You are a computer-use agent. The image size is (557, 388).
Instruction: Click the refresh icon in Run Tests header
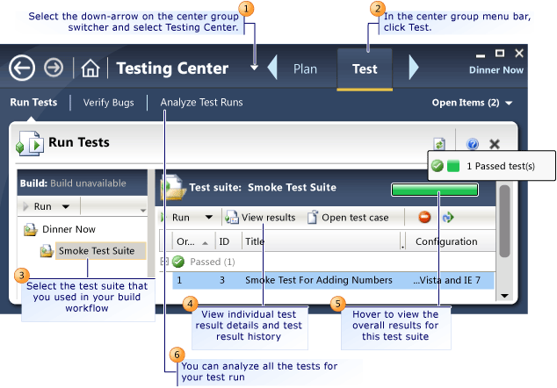coord(439,144)
